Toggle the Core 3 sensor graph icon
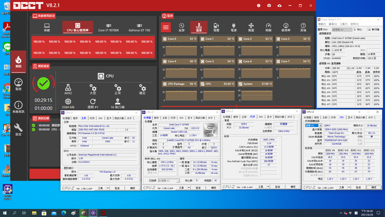Screen dimensions: 385x217 click(x=278, y=39)
